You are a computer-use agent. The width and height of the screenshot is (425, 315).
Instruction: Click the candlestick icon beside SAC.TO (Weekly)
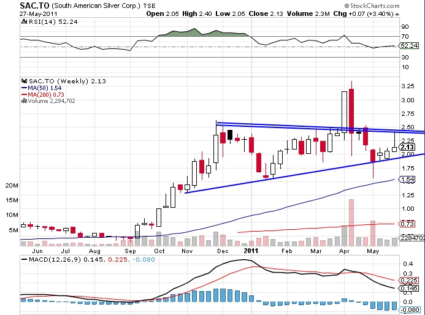[24, 81]
